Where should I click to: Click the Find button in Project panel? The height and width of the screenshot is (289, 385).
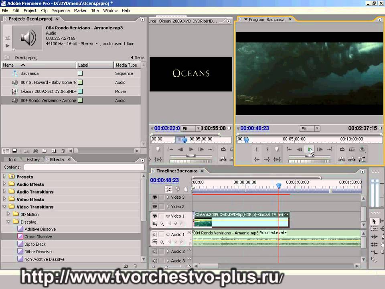coord(36,151)
